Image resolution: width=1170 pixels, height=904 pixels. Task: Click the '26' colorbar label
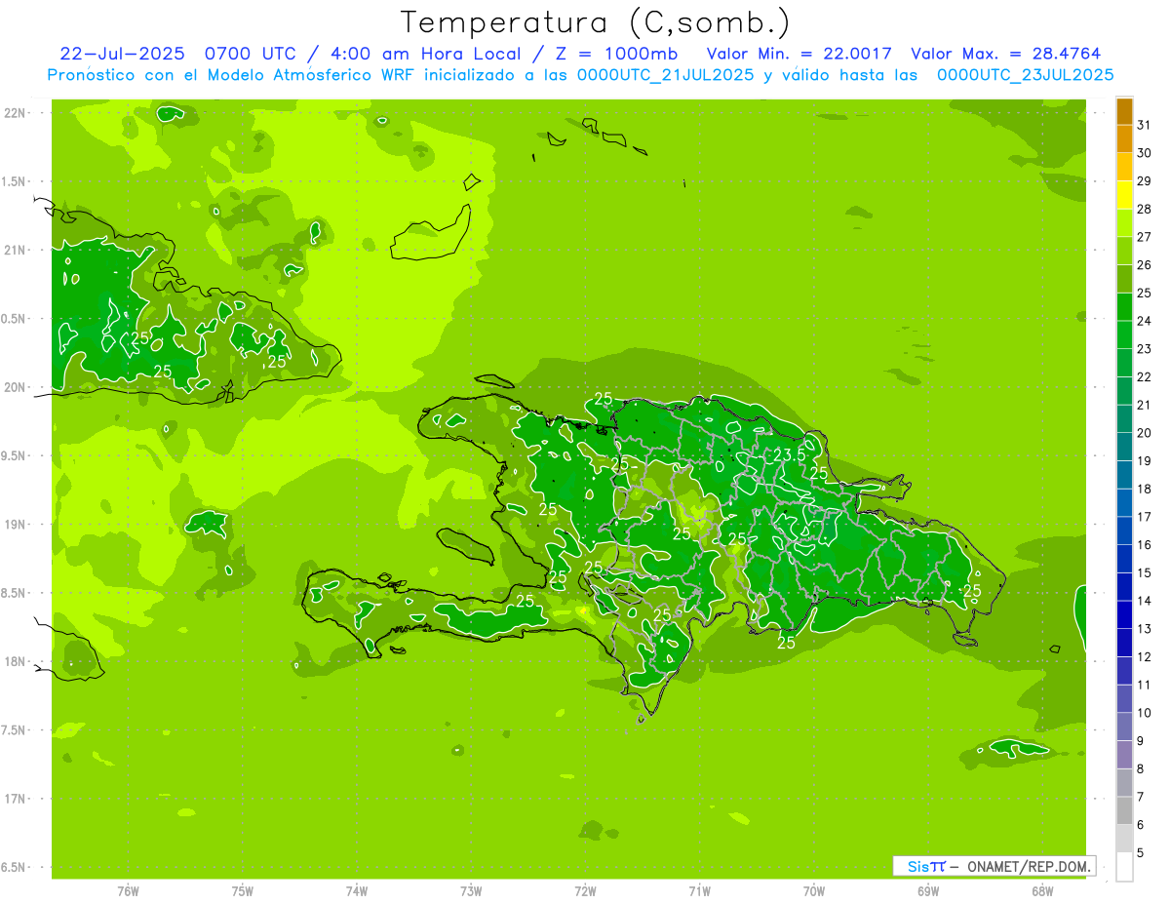1144,264
